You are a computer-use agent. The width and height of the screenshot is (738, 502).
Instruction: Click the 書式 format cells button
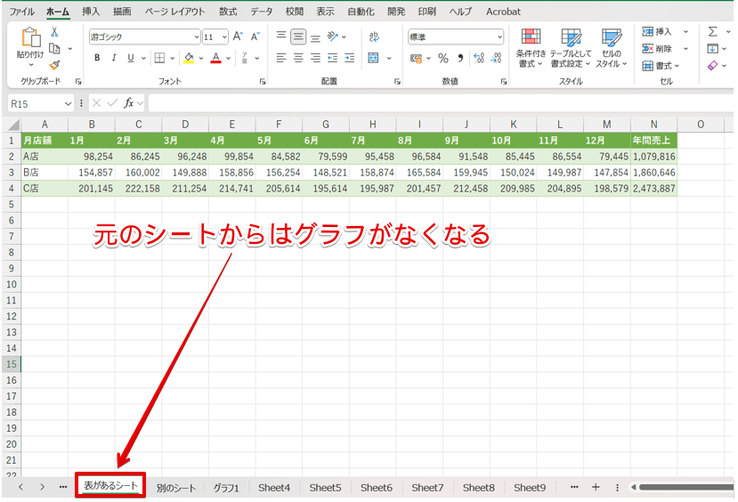tap(661, 66)
